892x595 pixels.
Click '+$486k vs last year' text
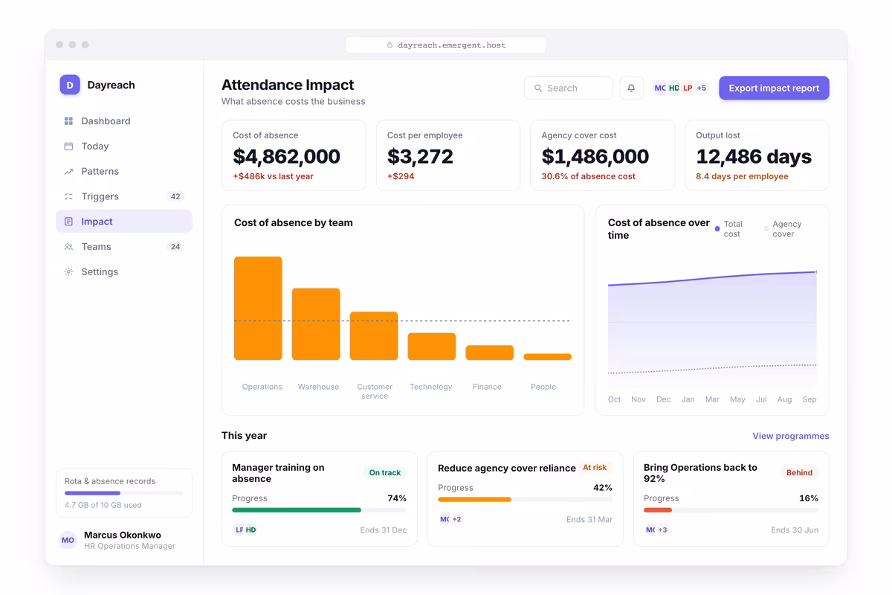tap(273, 177)
